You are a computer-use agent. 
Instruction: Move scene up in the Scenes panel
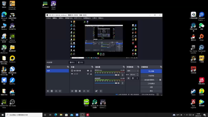(56, 91)
